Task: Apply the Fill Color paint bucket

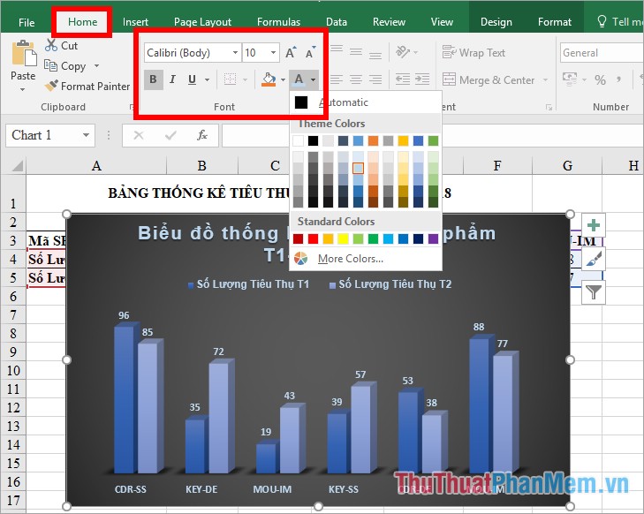Action: (269, 79)
